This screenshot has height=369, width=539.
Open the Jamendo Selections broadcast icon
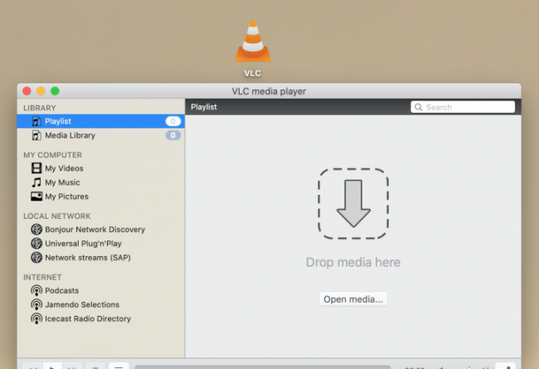tap(36, 304)
